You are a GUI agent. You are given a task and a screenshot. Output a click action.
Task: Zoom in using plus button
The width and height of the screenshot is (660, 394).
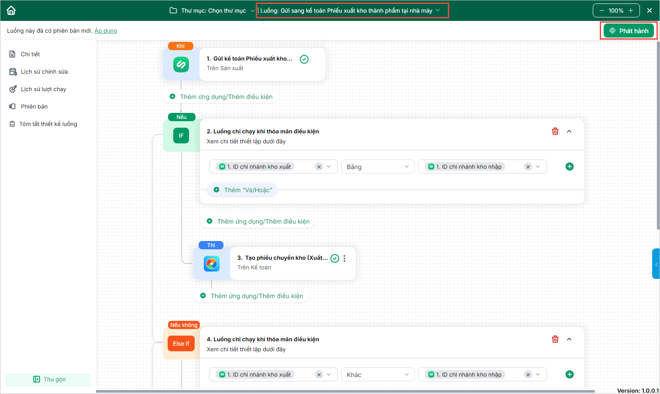[x=631, y=10]
